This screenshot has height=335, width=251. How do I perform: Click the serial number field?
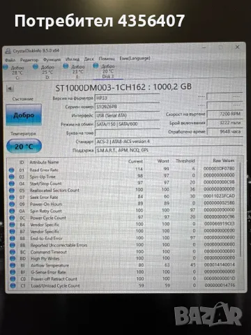(x=127, y=107)
